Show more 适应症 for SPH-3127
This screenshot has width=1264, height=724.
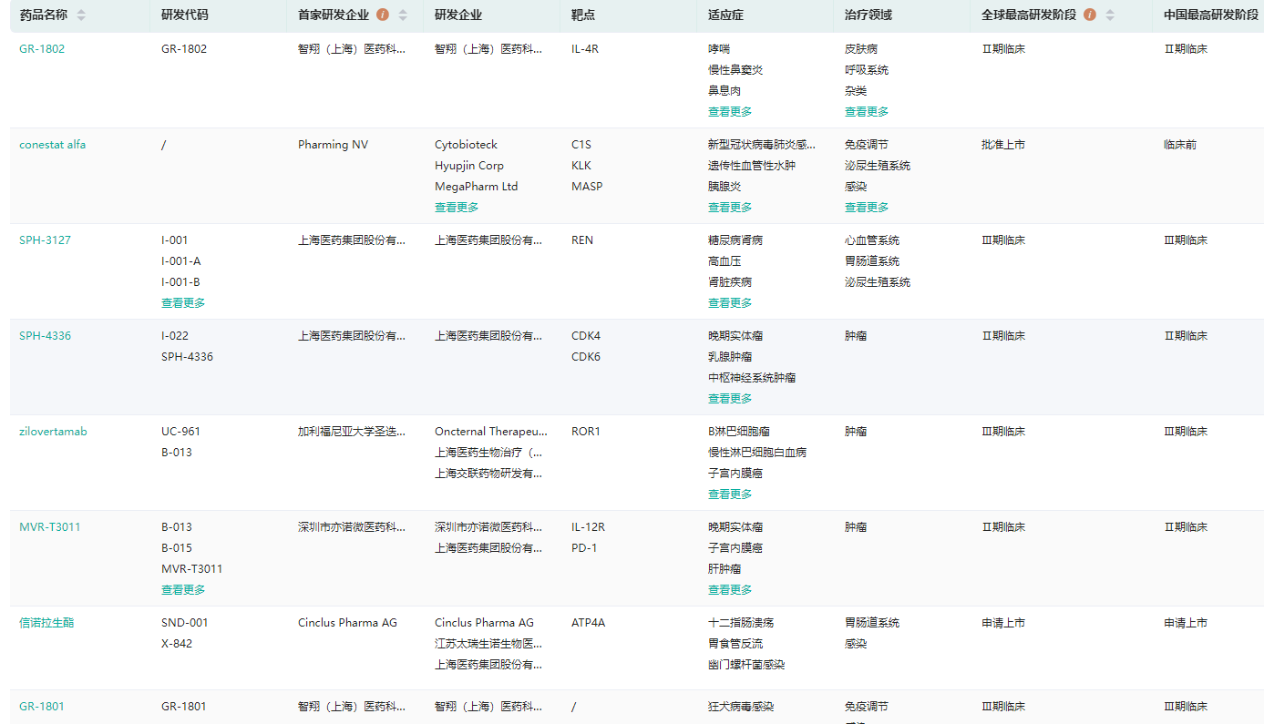click(x=730, y=303)
